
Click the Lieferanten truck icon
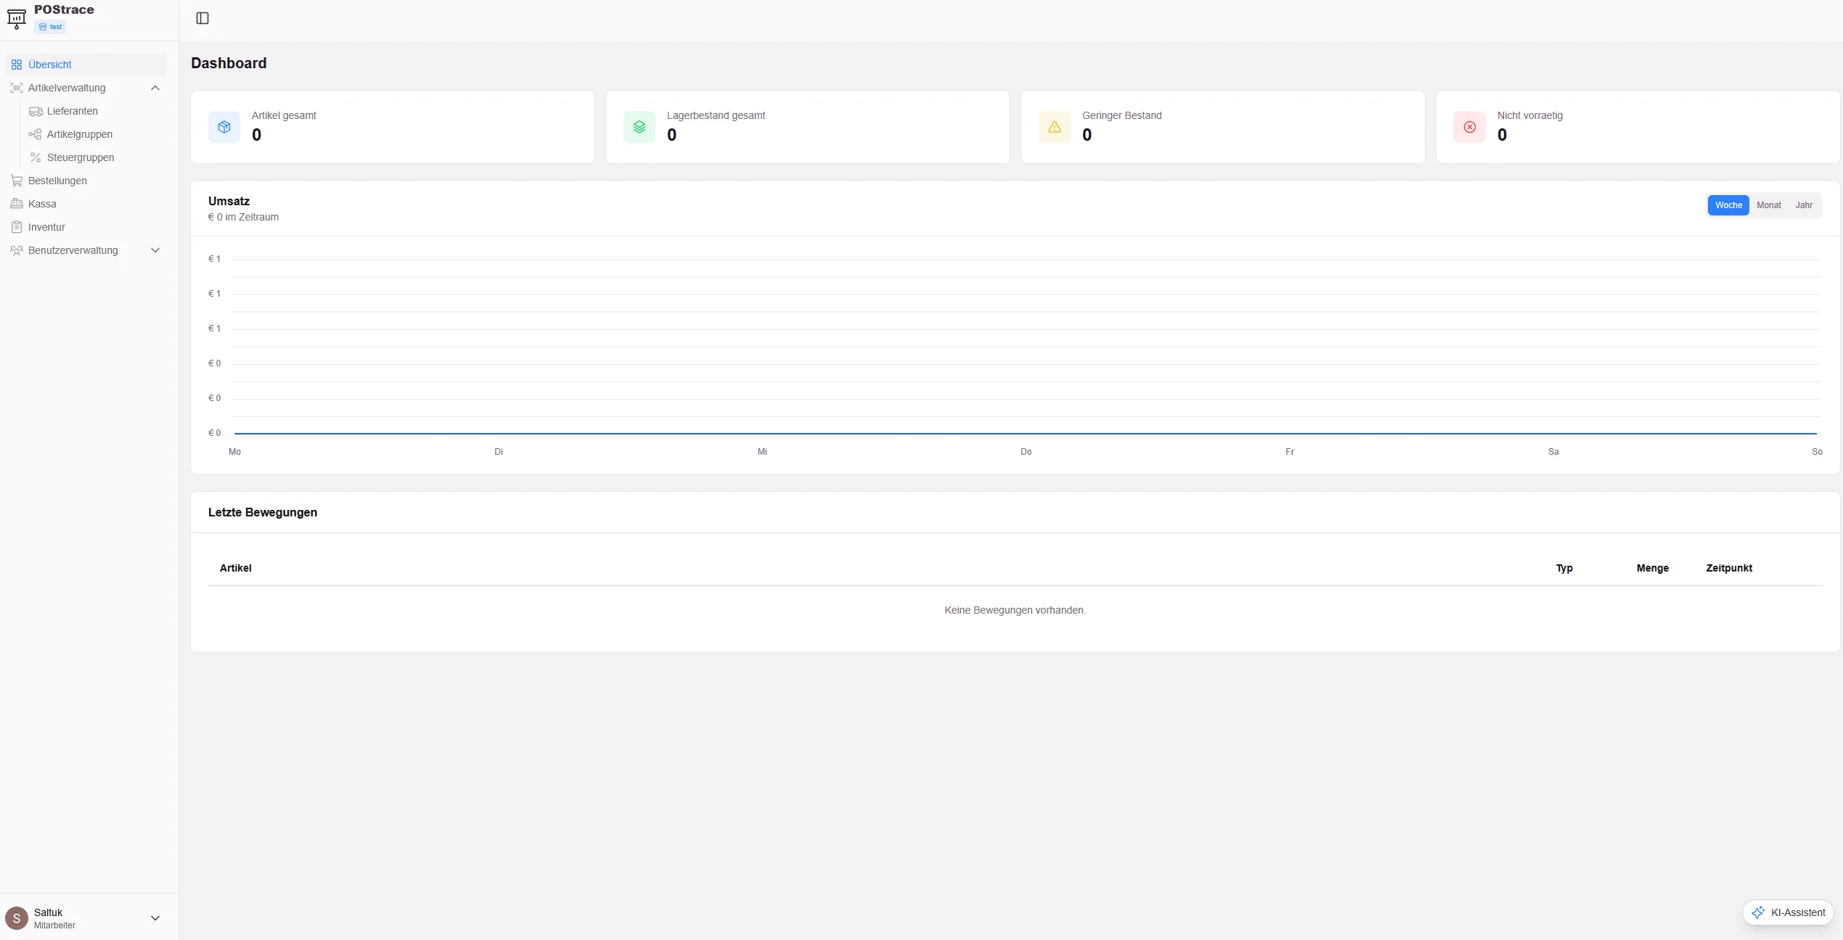(36, 111)
